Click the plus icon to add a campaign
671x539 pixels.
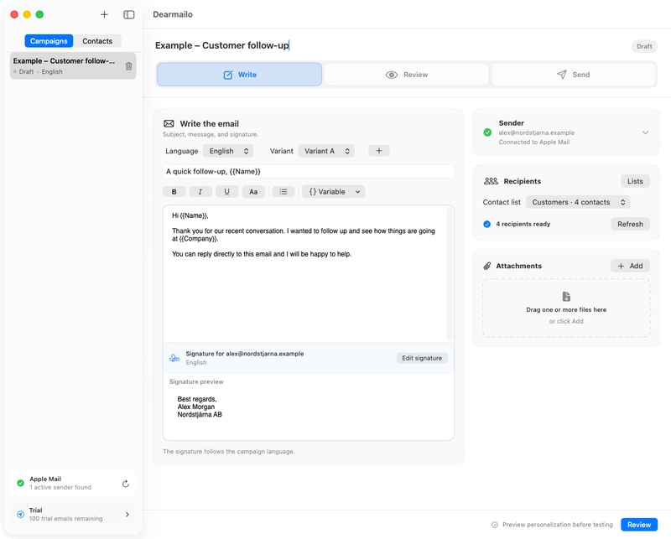click(104, 14)
